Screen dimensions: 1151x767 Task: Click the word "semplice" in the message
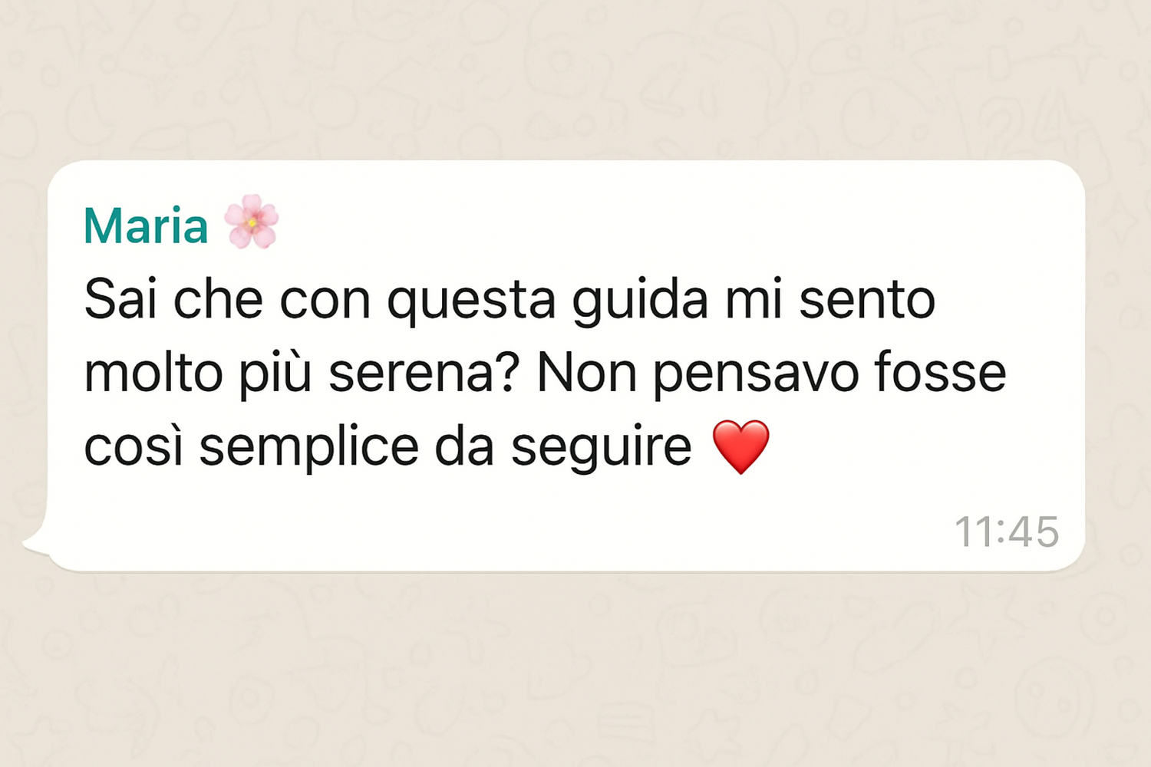pos(308,448)
